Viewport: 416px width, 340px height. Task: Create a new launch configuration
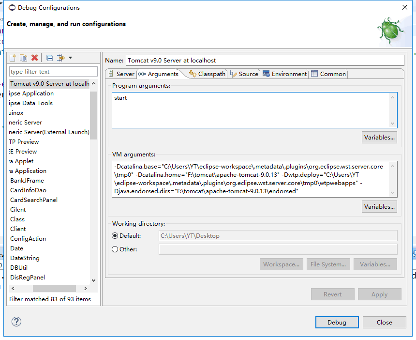12,57
